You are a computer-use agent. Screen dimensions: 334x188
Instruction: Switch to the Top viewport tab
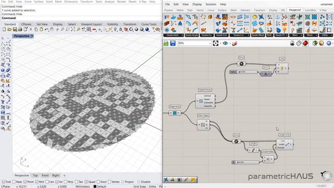[x=35, y=175]
